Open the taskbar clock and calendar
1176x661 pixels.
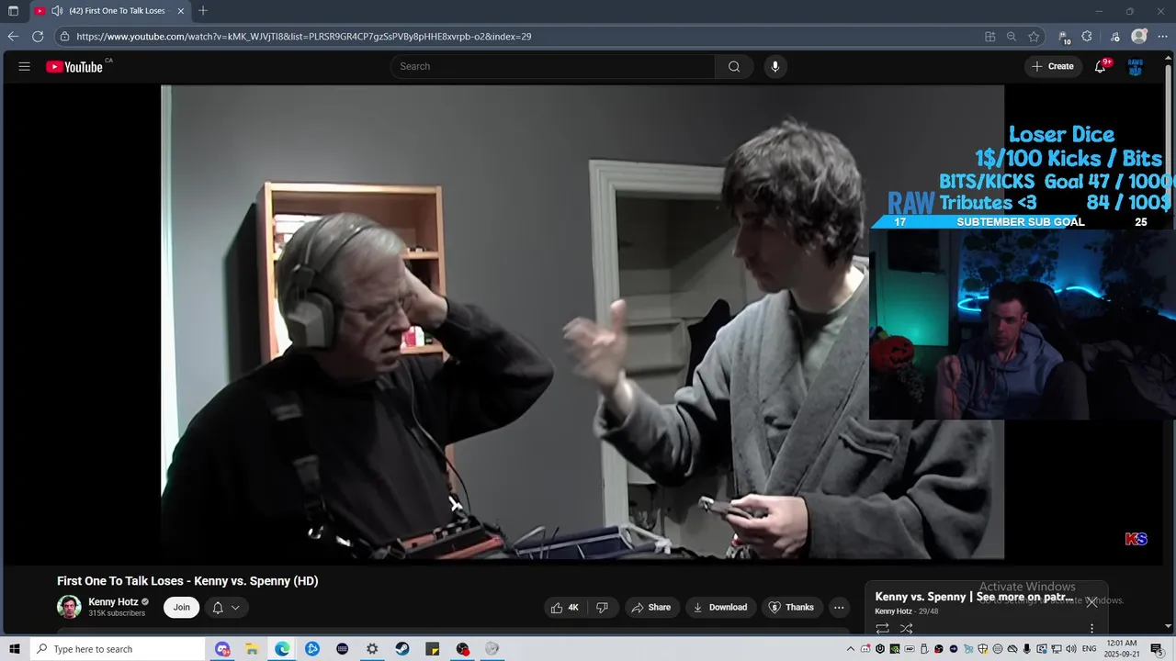point(1122,649)
